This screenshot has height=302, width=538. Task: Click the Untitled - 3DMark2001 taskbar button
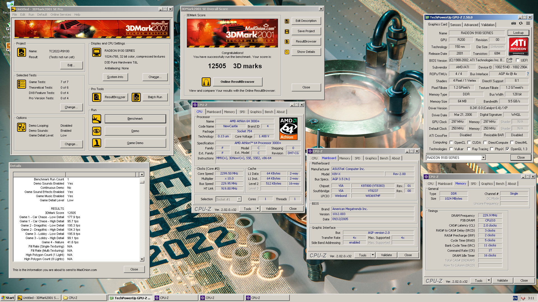[38, 298]
